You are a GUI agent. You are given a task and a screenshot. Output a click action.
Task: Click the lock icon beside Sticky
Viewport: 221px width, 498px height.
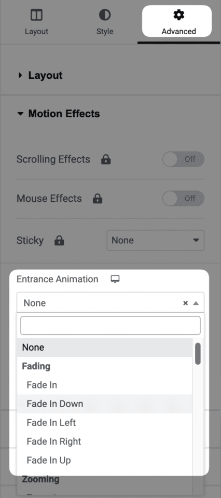click(x=59, y=241)
